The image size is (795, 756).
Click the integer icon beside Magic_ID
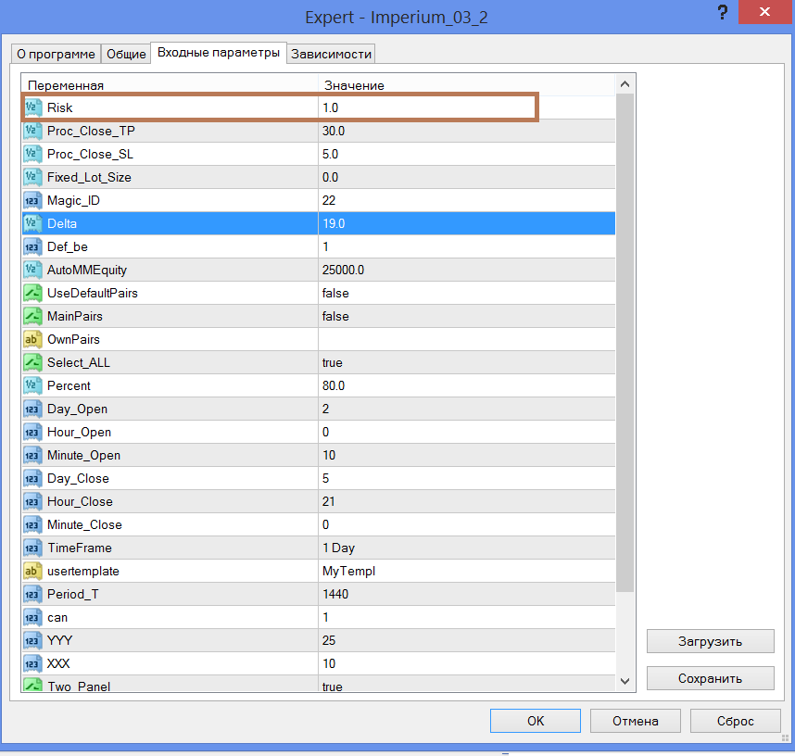point(32,200)
